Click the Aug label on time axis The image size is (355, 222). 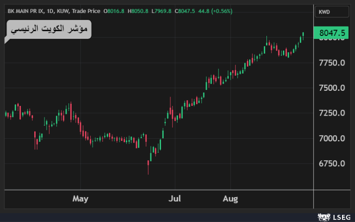point(230,199)
